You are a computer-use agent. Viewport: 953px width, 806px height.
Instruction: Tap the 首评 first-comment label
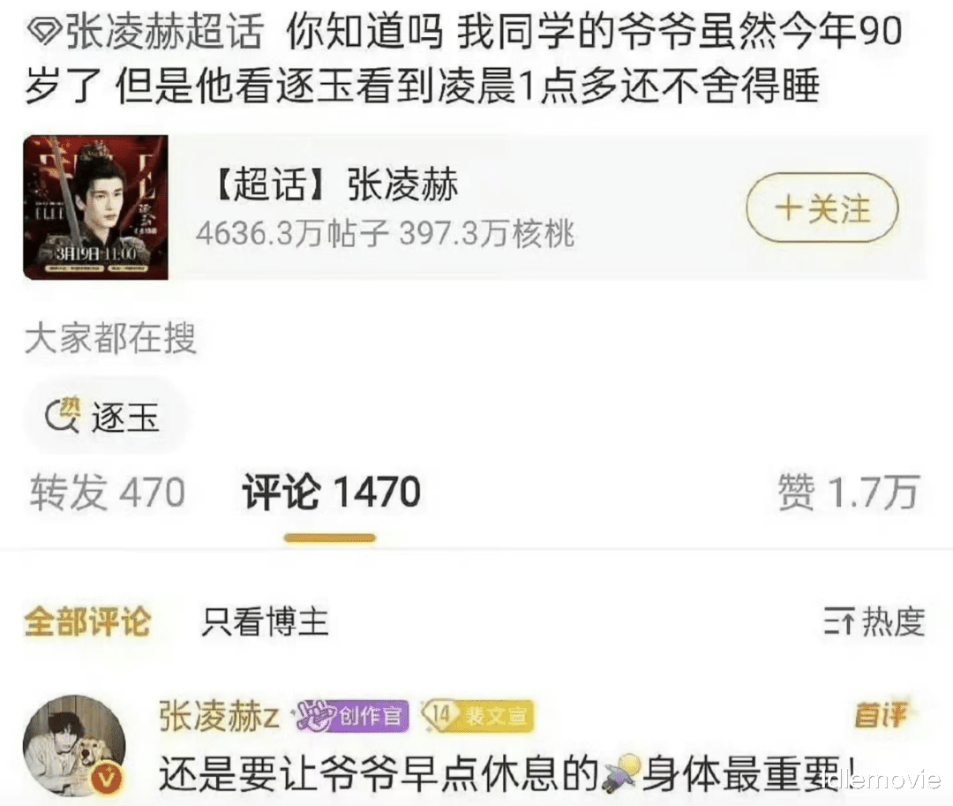(x=881, y=714)
